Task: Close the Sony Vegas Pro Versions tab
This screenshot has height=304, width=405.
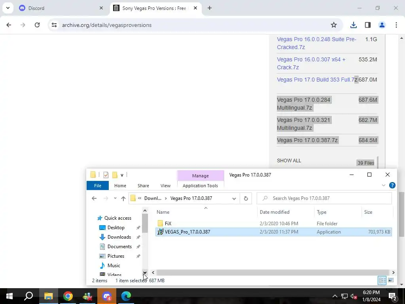Action: [x=195, y=8]
